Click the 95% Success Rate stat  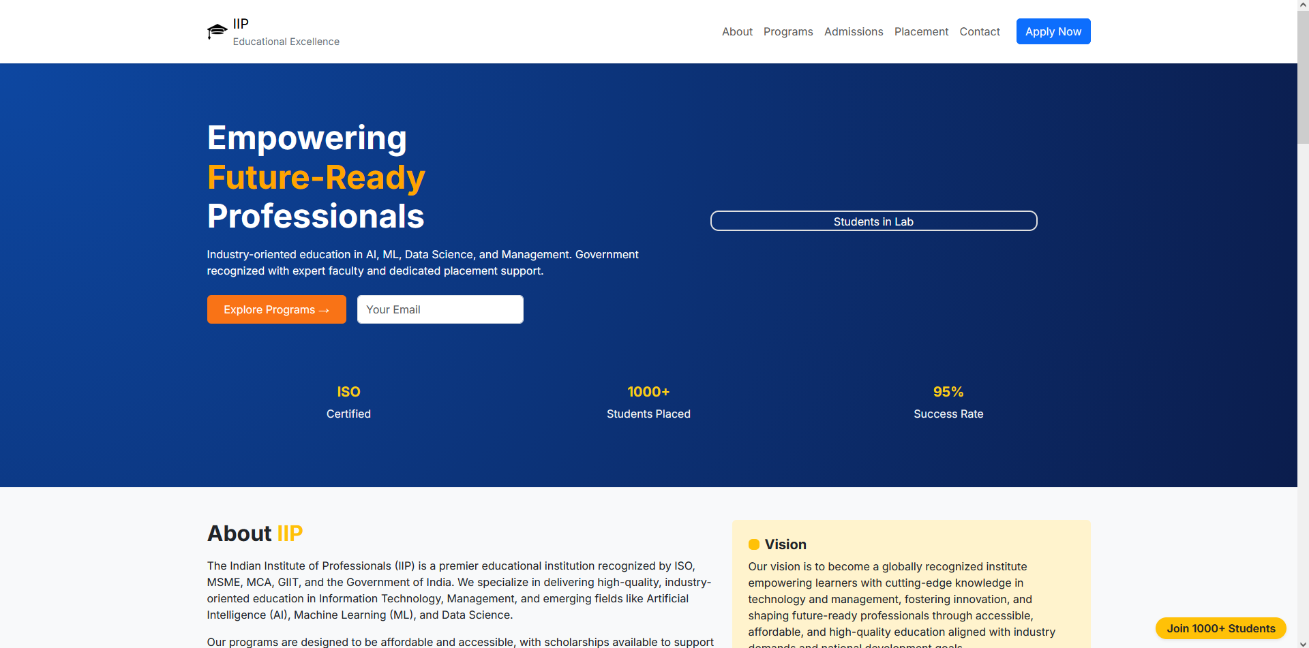click(948, 402)
